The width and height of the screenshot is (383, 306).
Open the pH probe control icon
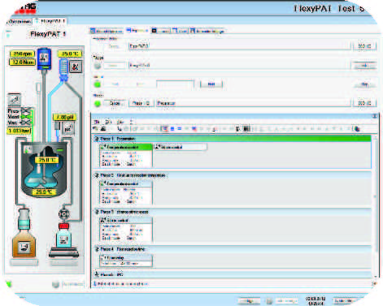point(68,128)
